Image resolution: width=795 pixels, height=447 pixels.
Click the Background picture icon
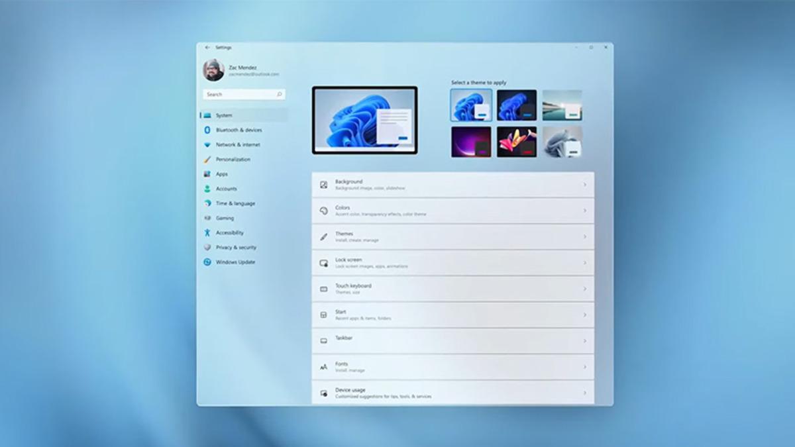click(324, 183)
